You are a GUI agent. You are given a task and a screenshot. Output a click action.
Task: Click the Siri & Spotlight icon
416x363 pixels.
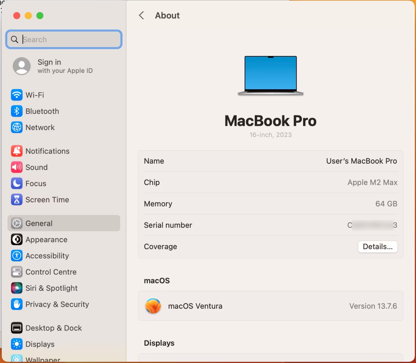pyautogui.click(x=17, y=288)
